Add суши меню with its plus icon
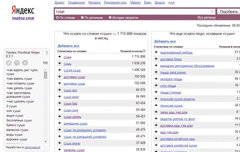The height and width of the screenshot is (152, 240). 60,143
